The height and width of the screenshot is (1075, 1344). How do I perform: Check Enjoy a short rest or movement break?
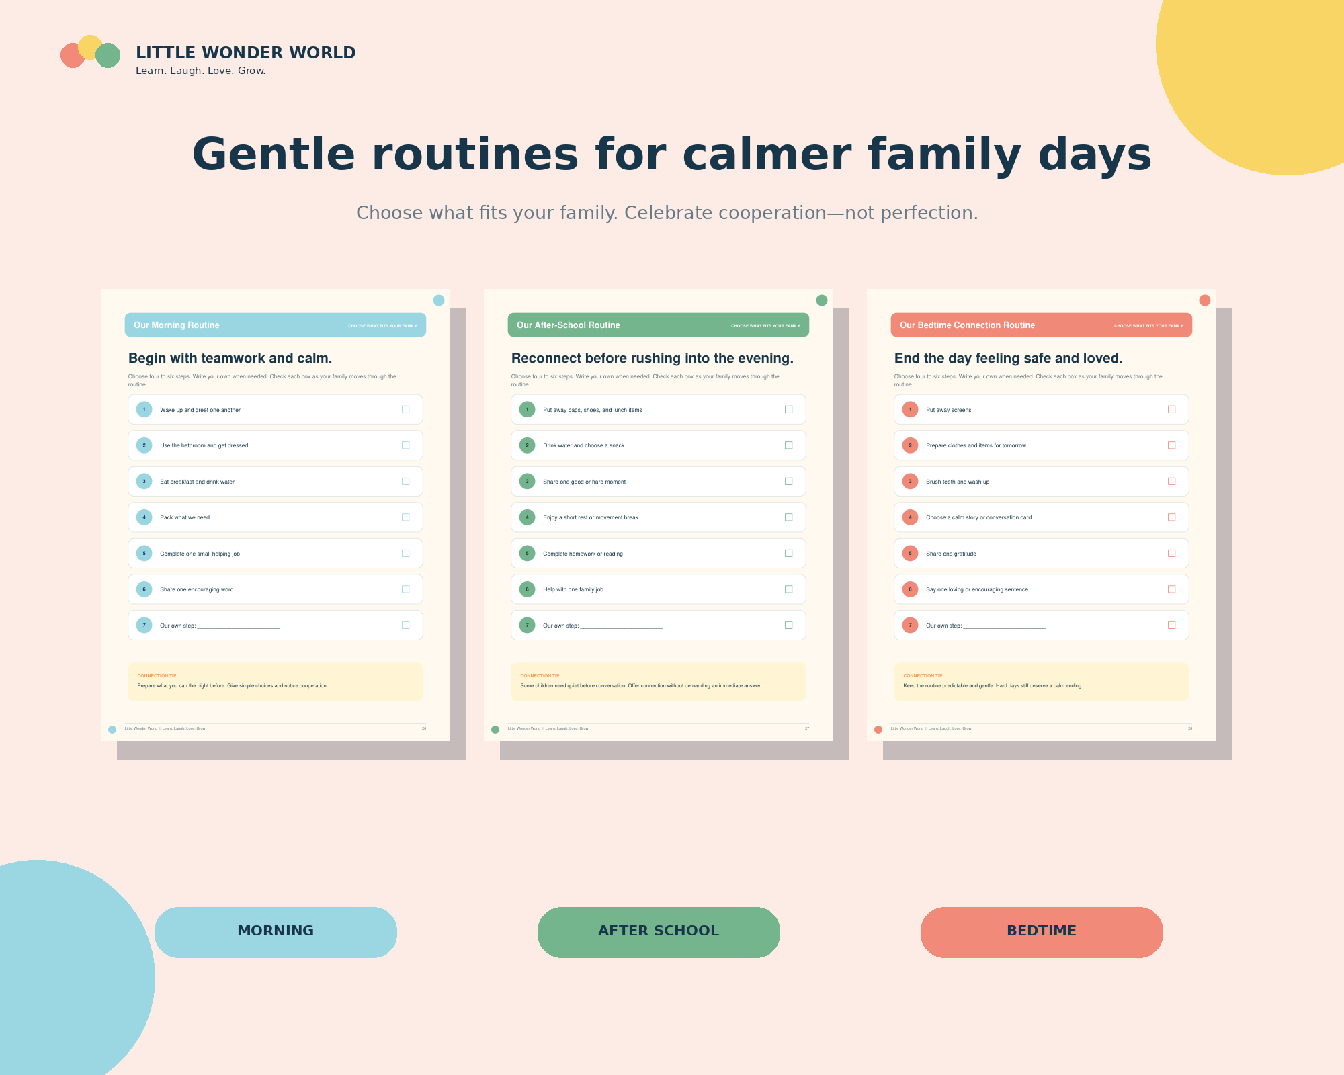(788, 517)
